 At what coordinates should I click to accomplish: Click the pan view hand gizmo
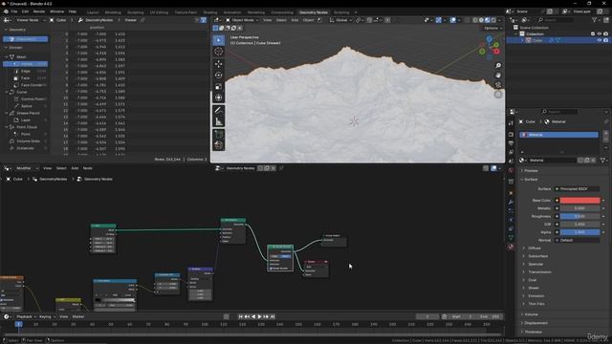click(x=498, y=75)
